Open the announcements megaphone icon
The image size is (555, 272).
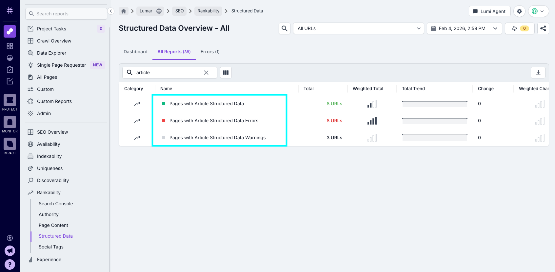(10, 251)
